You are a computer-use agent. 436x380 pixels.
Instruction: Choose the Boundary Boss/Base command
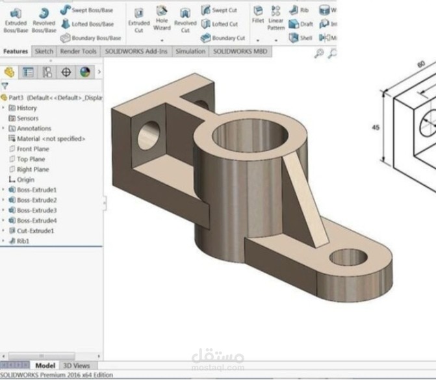pyautogui.click(x=91, y=38)
